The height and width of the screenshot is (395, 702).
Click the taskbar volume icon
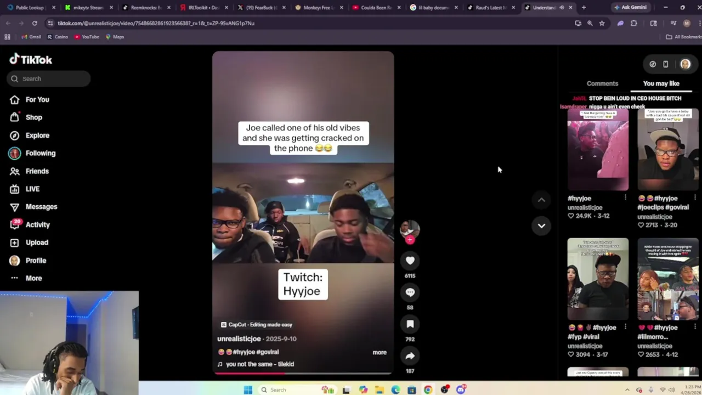(x=672, y=390)
